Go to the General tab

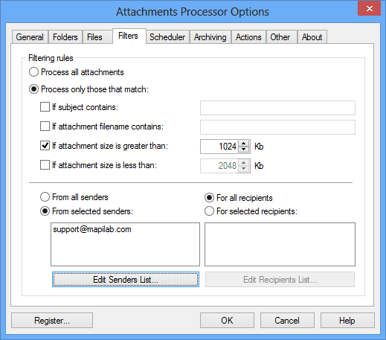(30, 37)
